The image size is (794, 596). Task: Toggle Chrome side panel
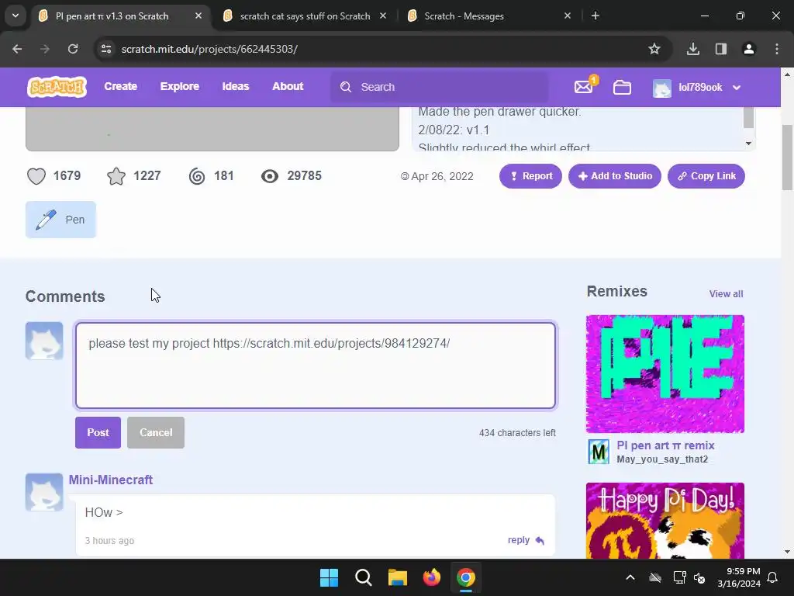[x=721, y=49]
